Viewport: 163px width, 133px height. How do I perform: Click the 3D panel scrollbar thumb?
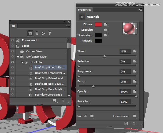pyautogui.click(x=69, y=45)
